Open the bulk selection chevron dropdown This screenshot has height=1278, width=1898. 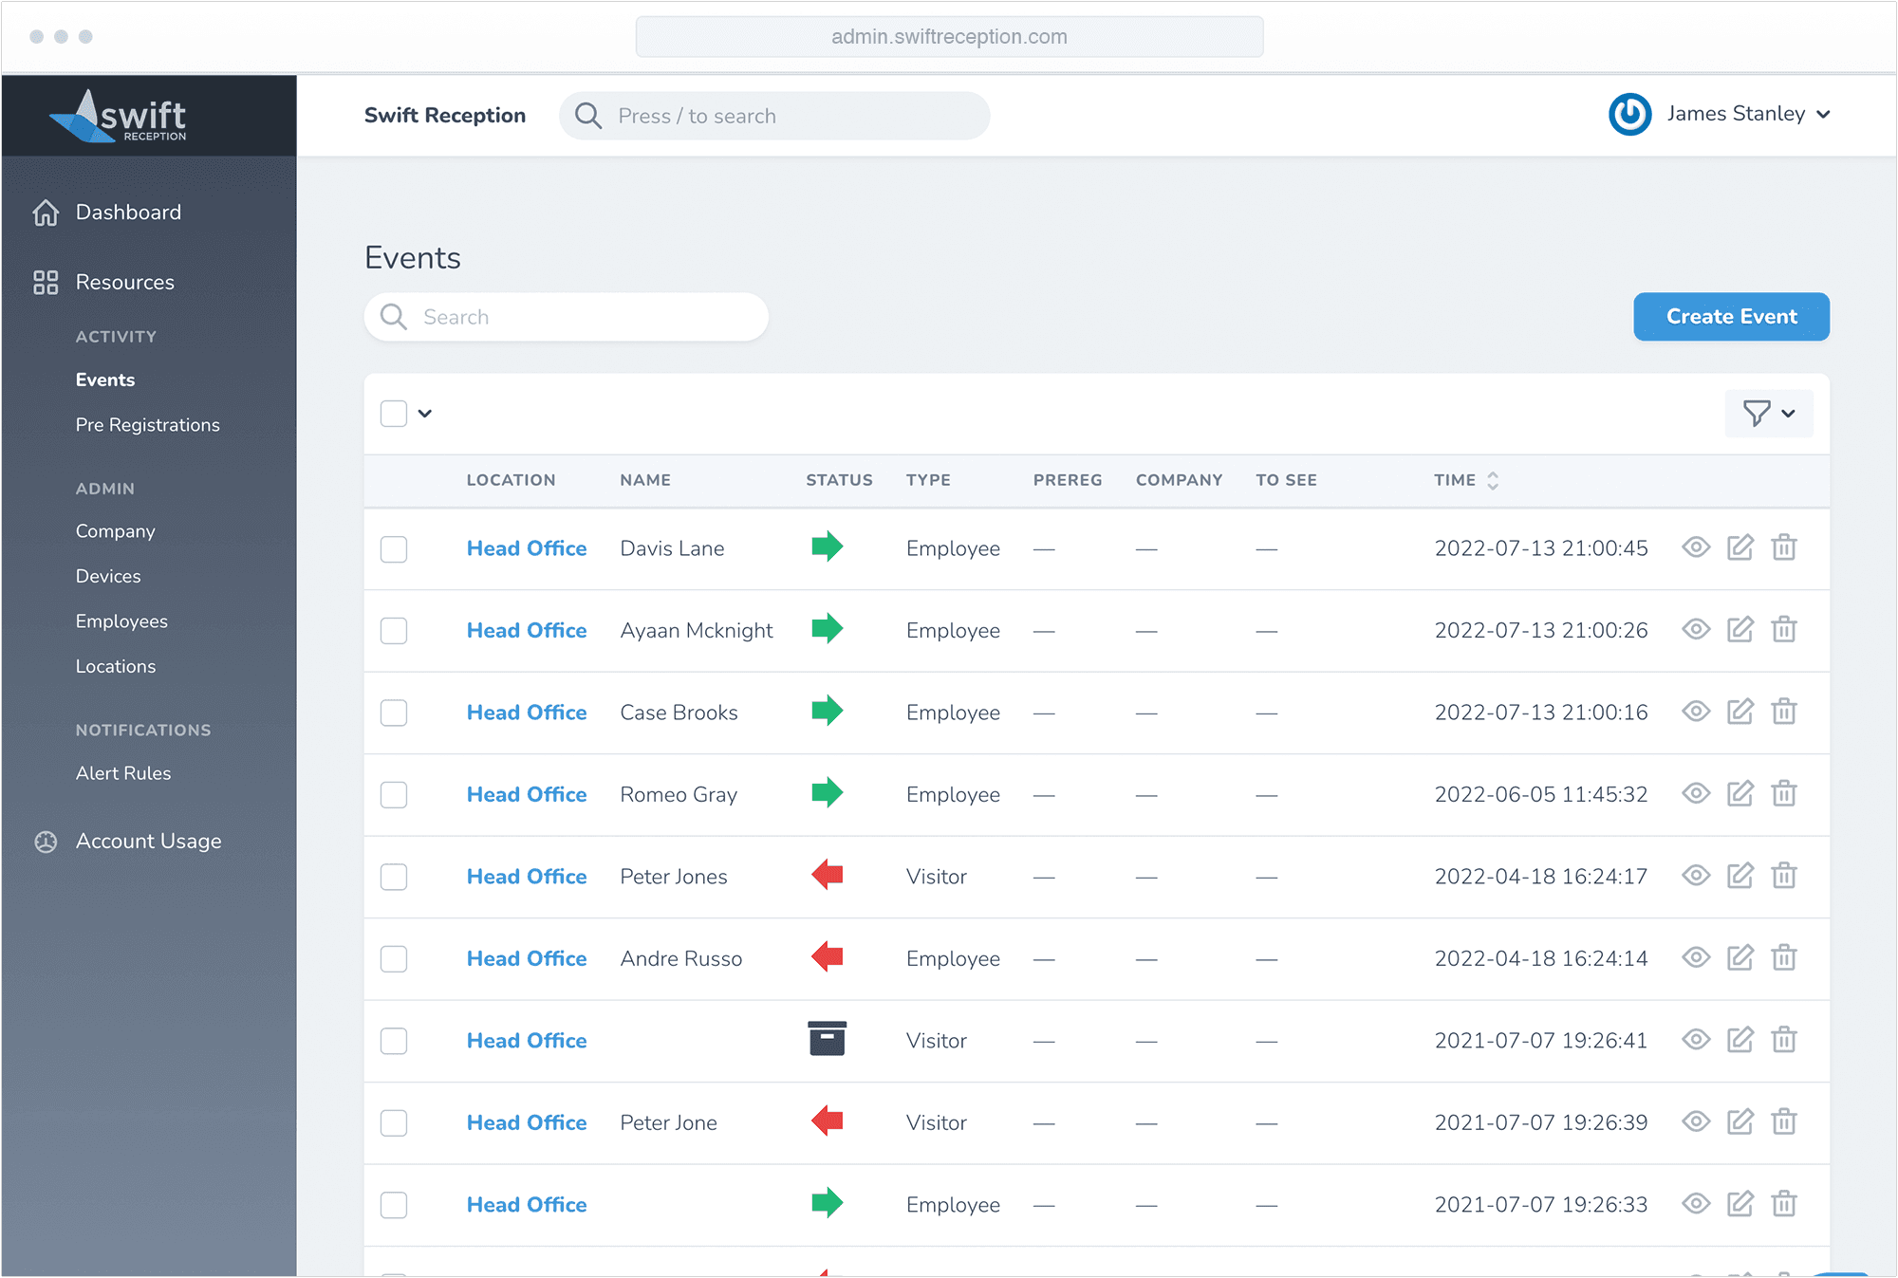pos(425,414)
